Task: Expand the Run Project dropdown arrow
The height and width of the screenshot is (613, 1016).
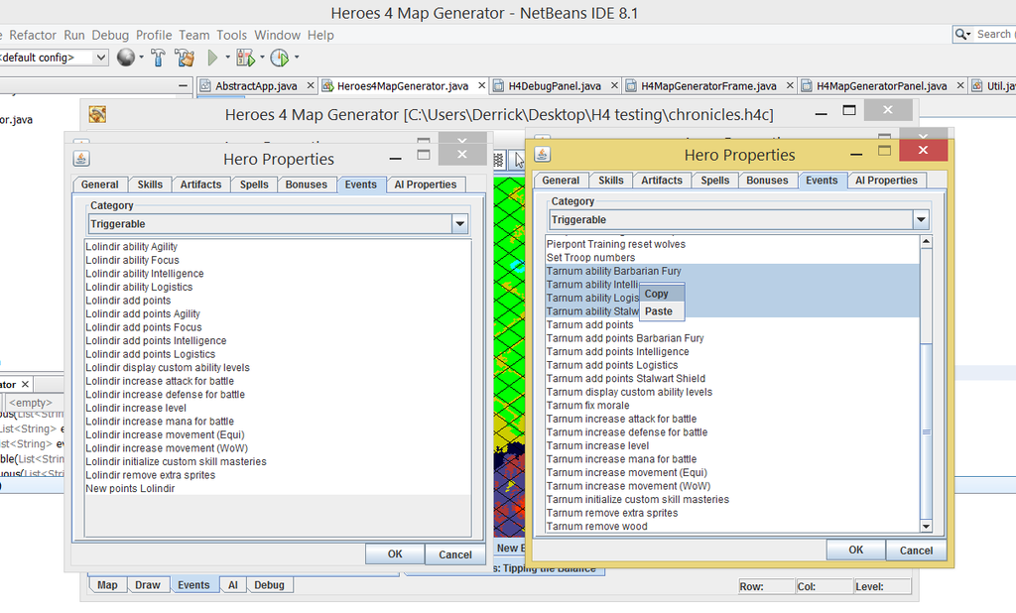Action: coord(227,57)
